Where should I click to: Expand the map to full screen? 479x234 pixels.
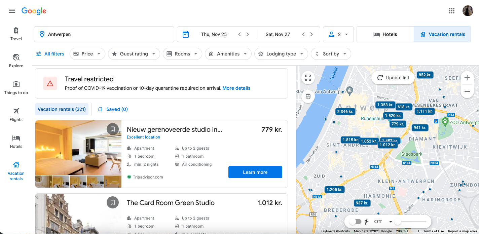click(308, 78)
